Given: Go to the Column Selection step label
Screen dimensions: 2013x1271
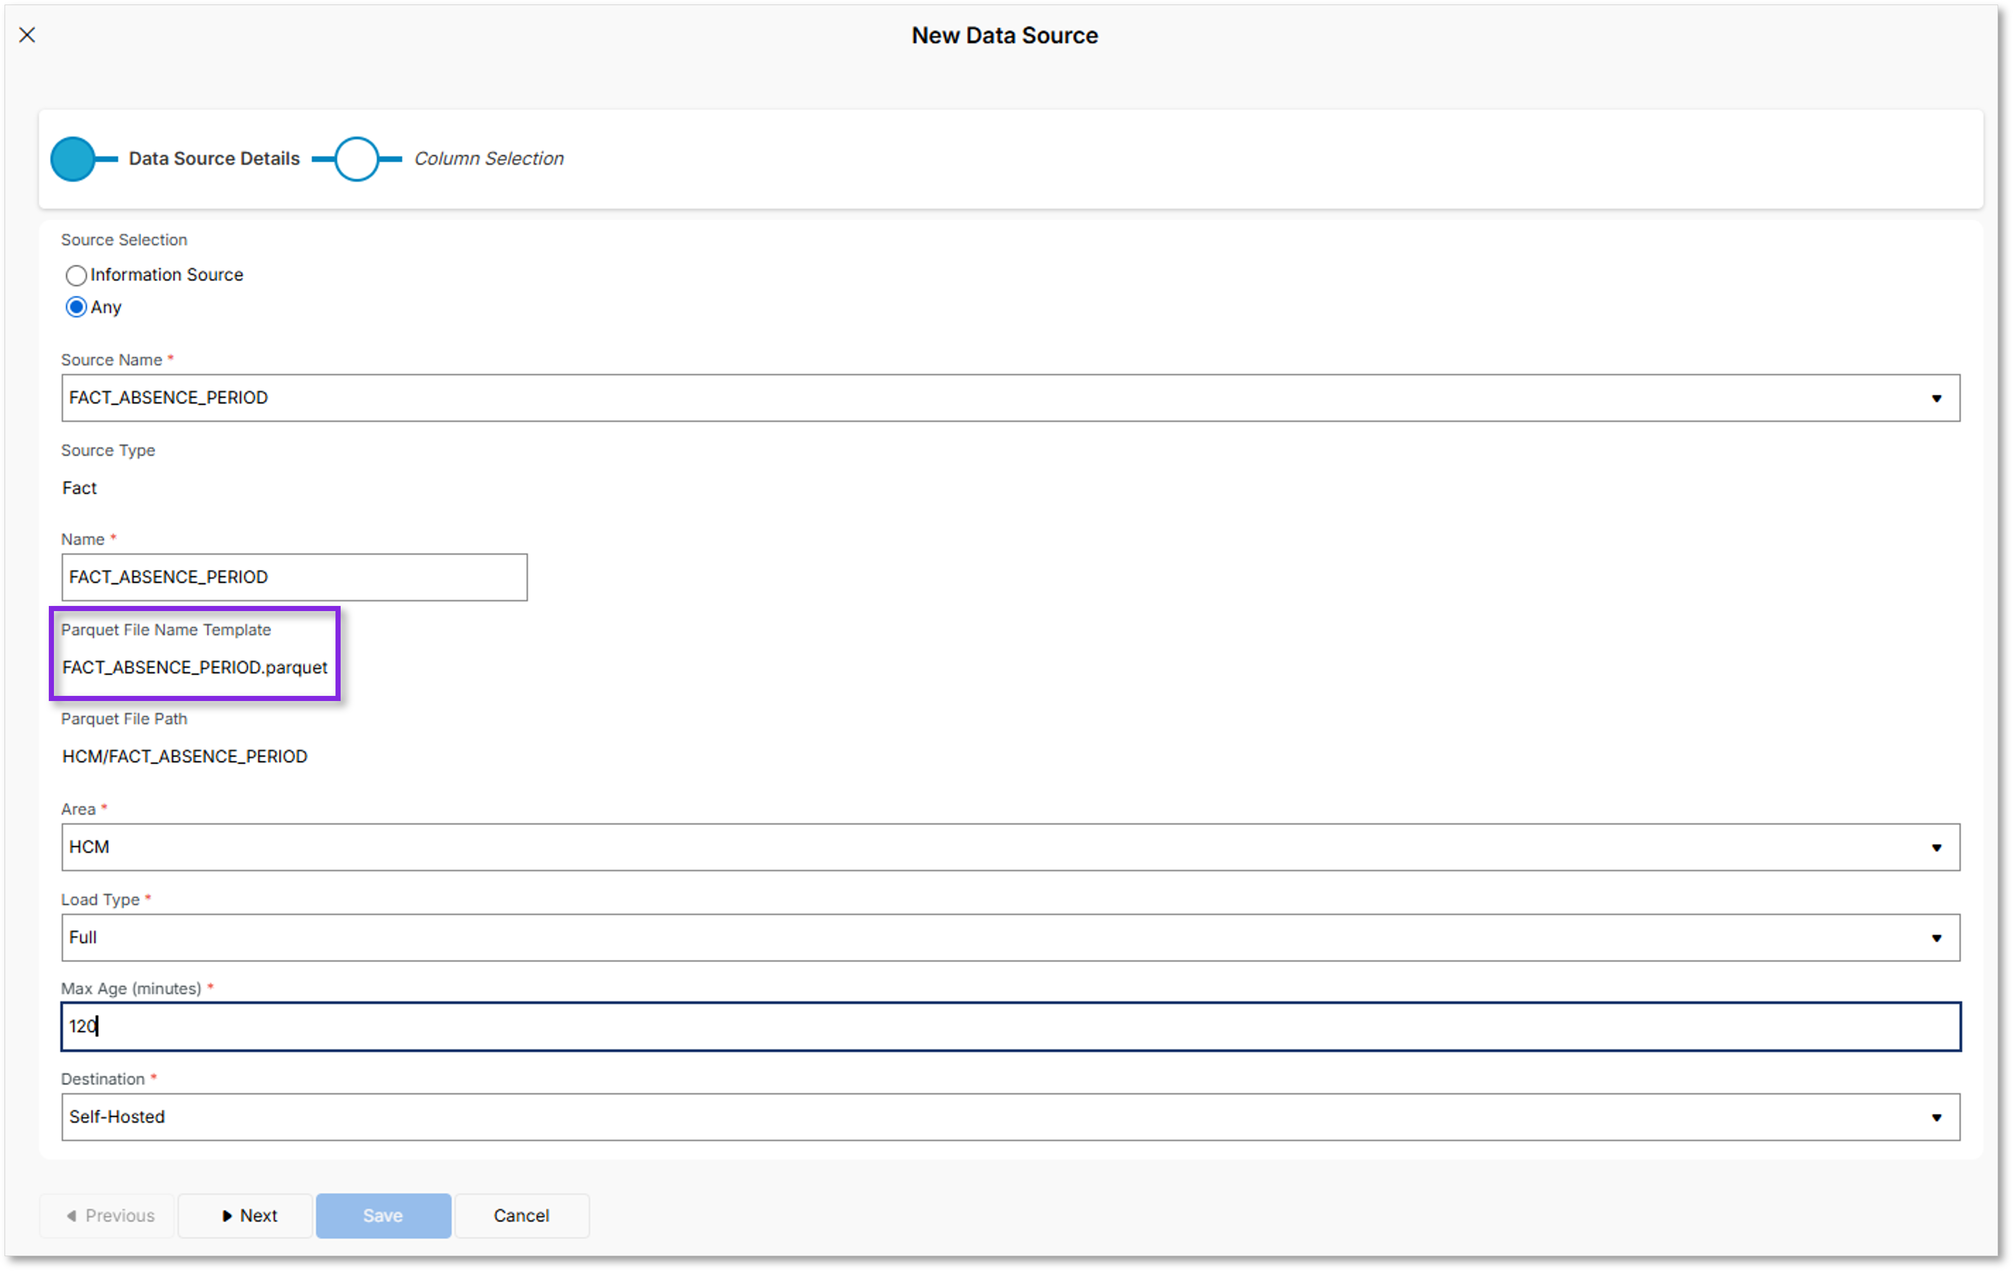Looking at the screenshot, I should point(489,159).
